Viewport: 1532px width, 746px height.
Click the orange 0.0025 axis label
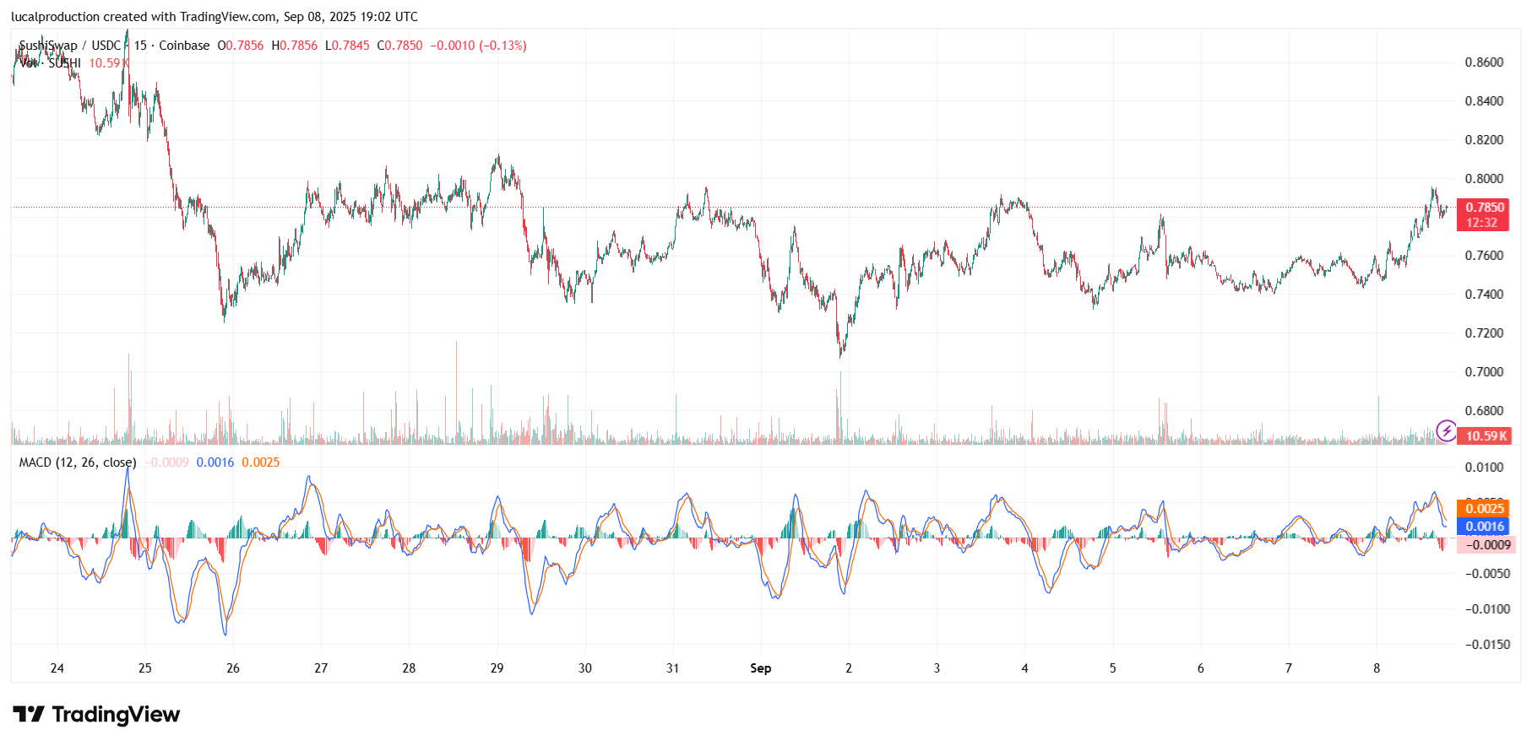(x=1484, y=508)
